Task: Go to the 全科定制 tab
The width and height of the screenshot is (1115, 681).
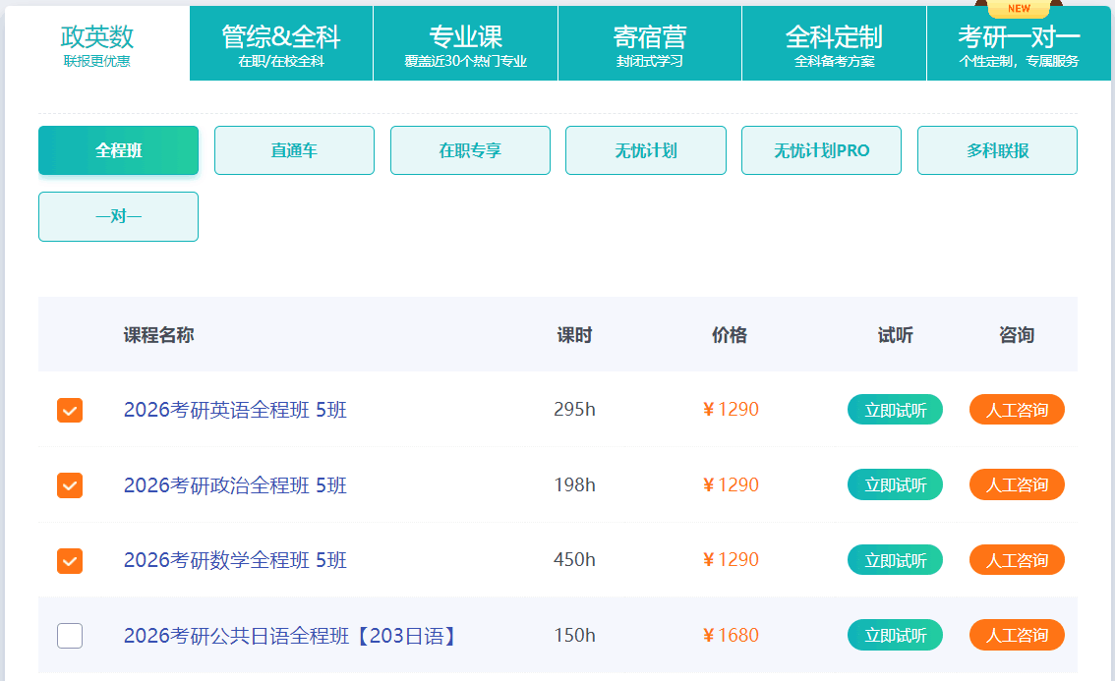Action: 834,45
